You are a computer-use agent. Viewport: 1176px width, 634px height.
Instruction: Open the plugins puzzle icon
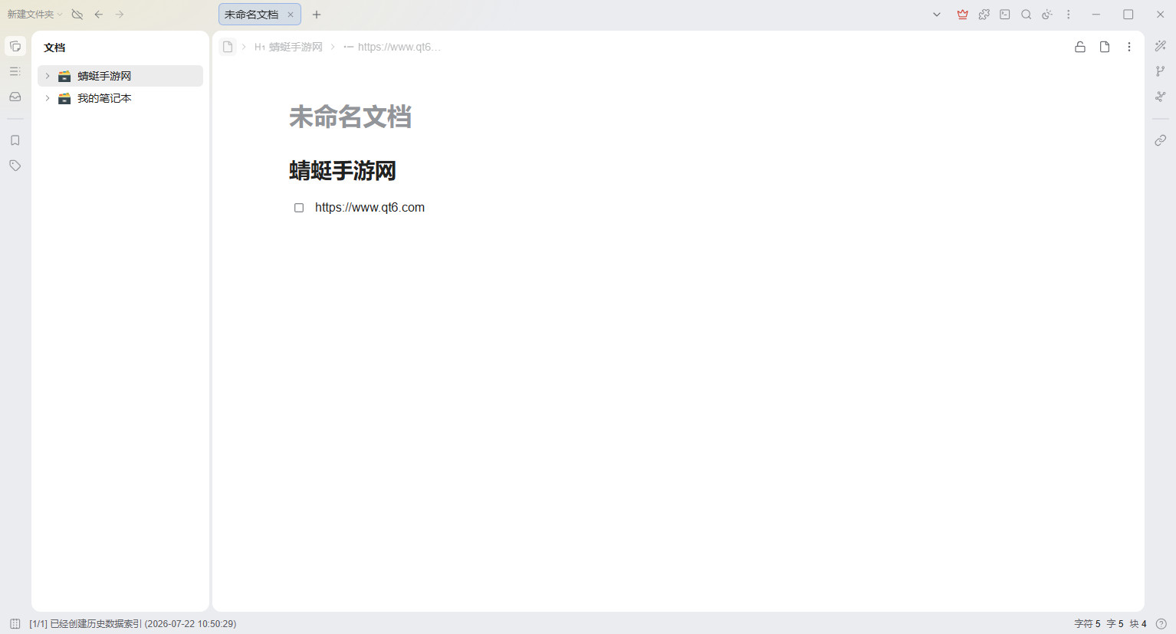coord(984,15)
